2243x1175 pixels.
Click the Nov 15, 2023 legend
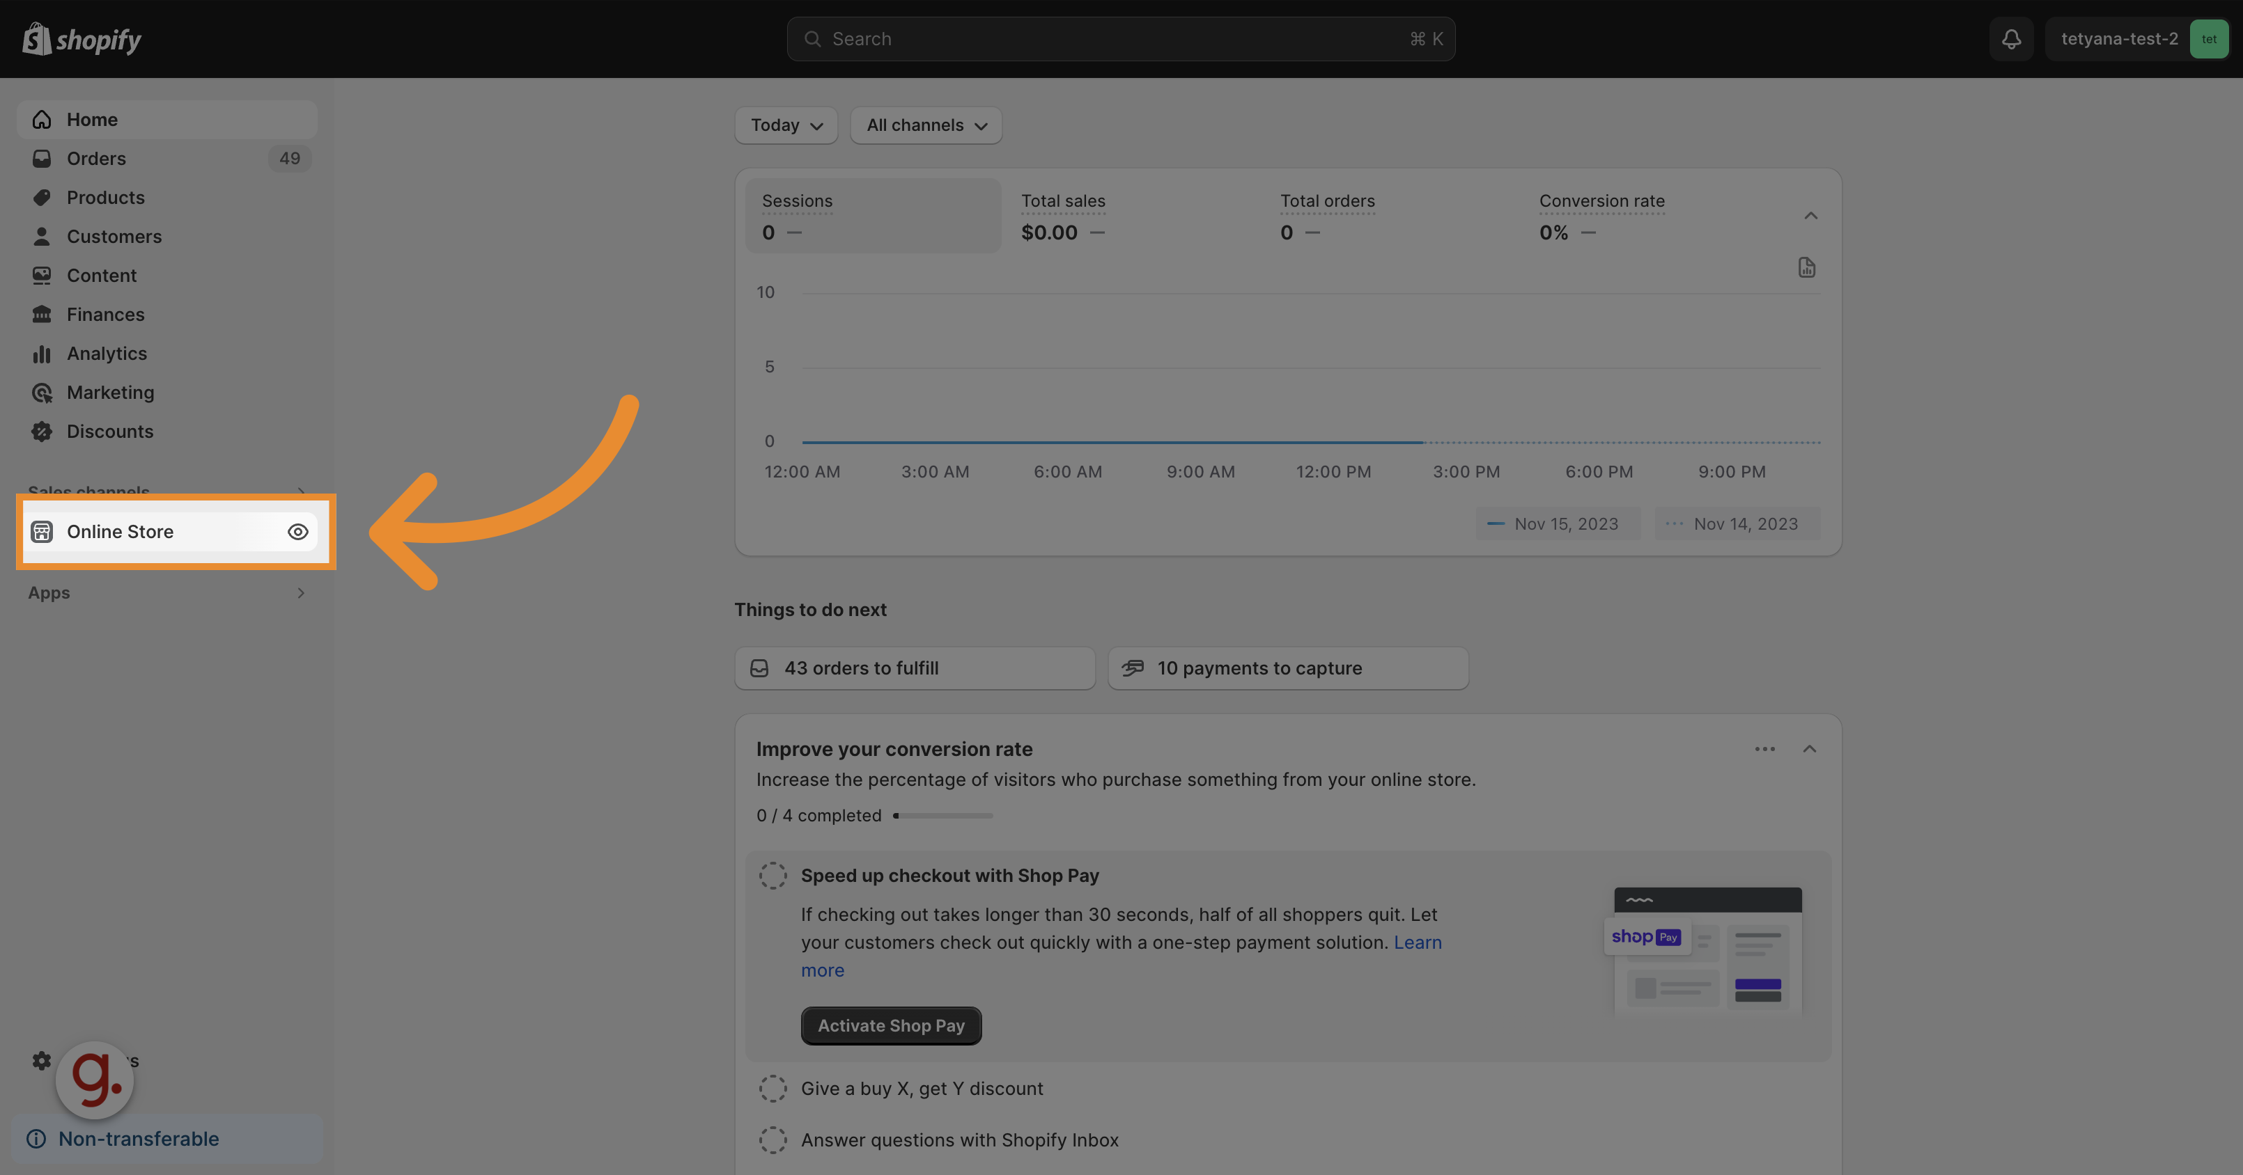coord(1558,524)
